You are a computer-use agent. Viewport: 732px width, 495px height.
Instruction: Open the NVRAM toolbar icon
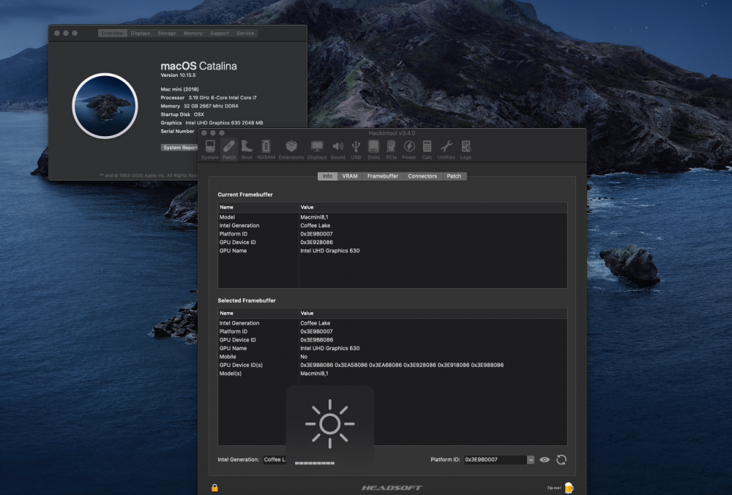click(266, 150)
